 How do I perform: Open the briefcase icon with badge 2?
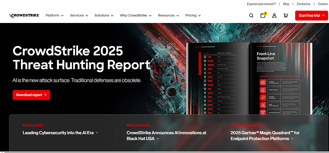[x=263, y=15]
